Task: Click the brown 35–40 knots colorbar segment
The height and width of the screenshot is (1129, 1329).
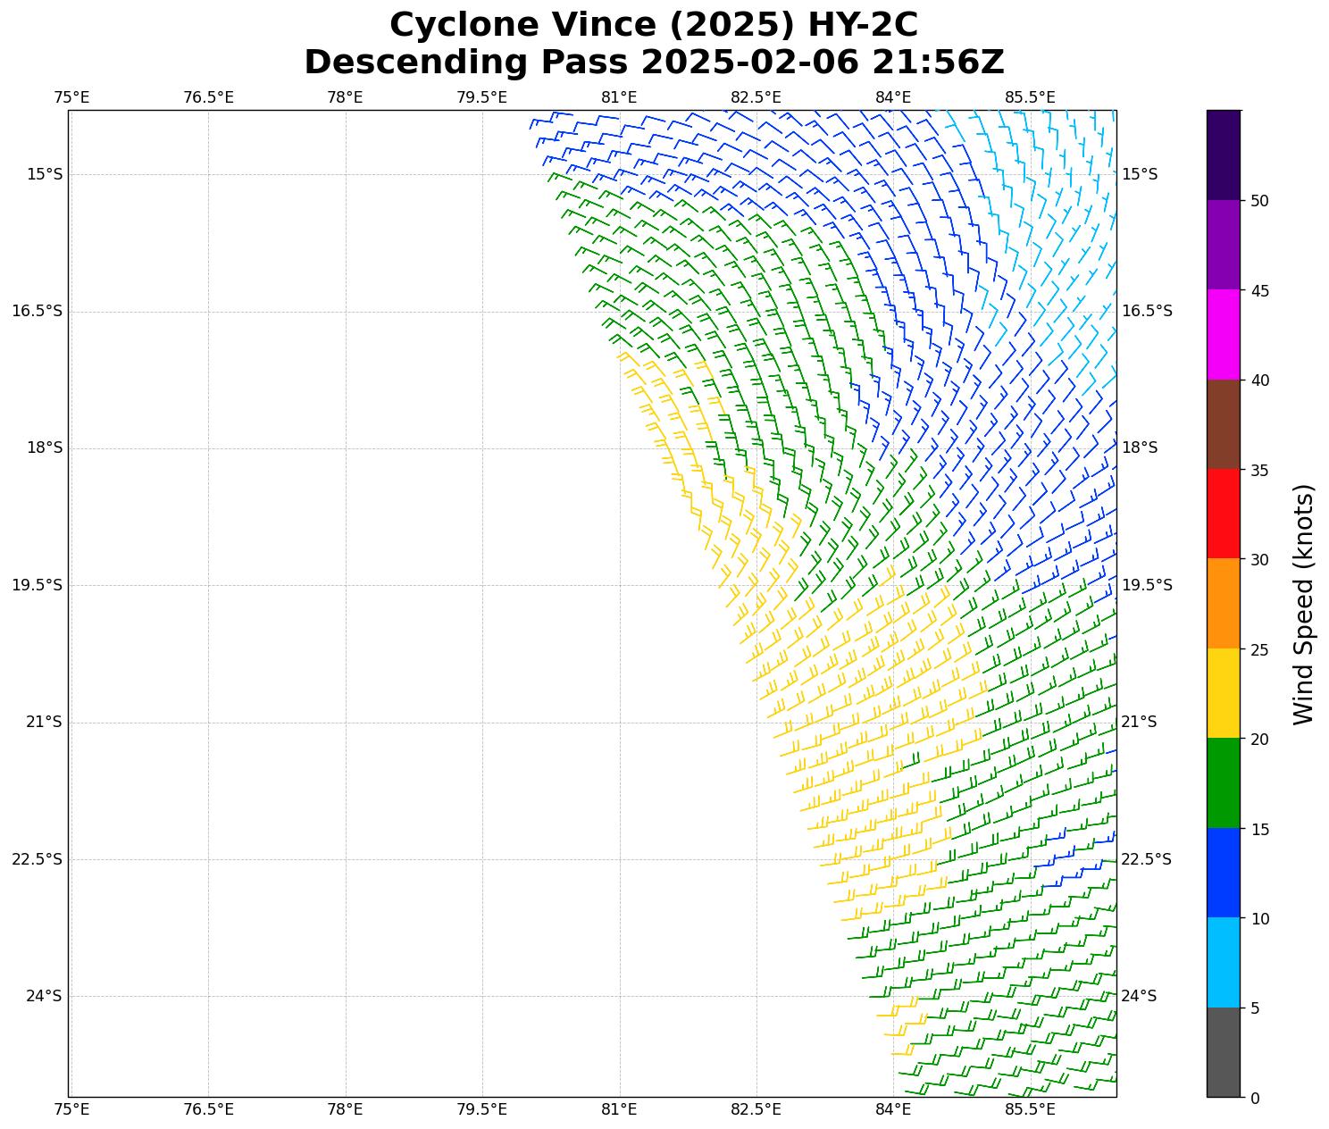Action: point(1223,424)
